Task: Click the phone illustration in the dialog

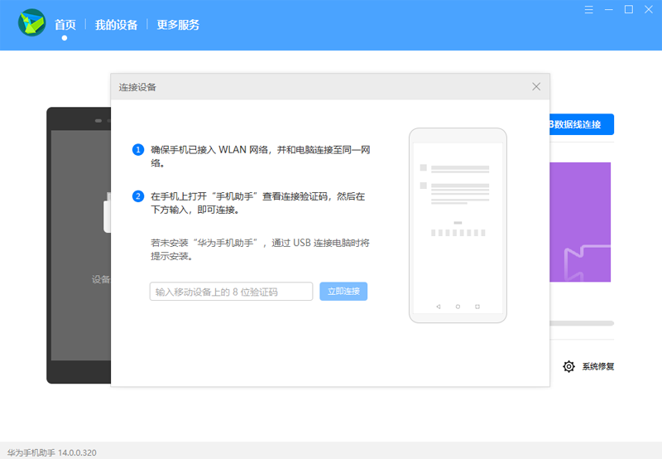Action: [x=458, y=225]
